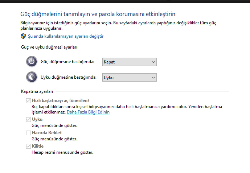Click the 'Uyku düğmesine bastığımda:' label

click(x=68, y=77)
